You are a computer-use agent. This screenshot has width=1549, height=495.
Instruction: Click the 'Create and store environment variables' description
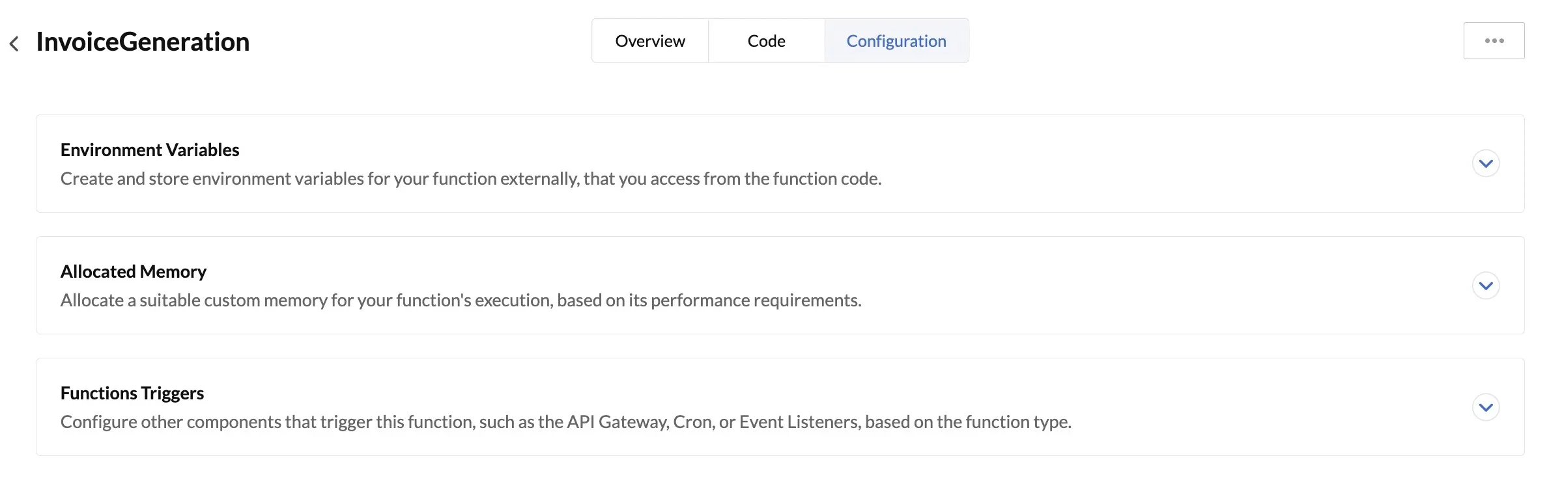(x=471, y=178)
